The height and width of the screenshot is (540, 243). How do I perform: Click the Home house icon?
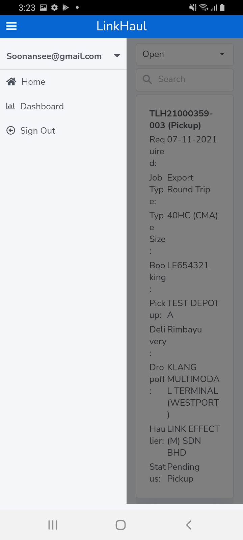(11, 81)
